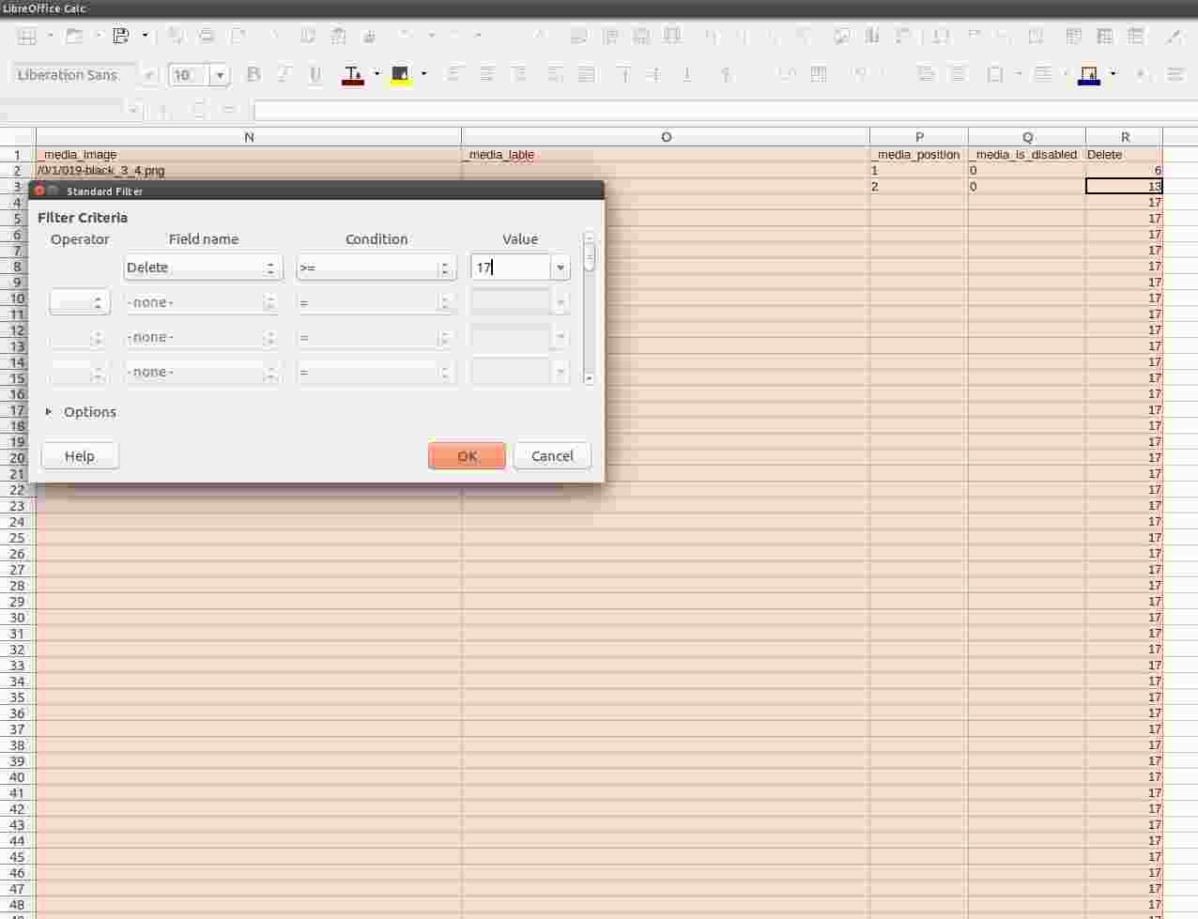
Task: Open the font size dropdown arrow
Action: point(220,75)
